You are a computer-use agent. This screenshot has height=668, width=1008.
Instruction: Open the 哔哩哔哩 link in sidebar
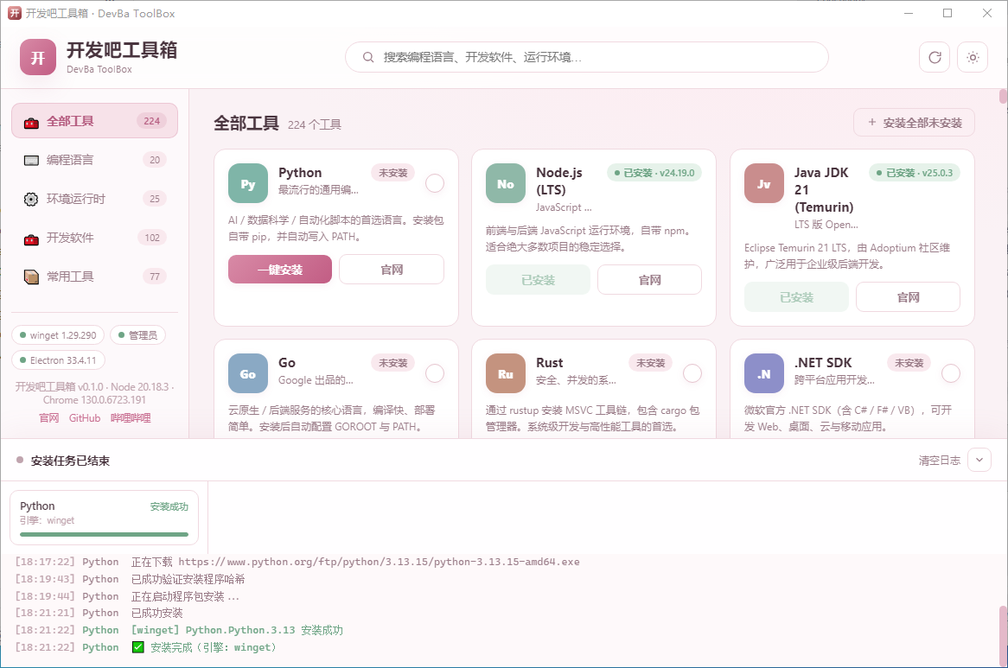click(x=131, y=418)
